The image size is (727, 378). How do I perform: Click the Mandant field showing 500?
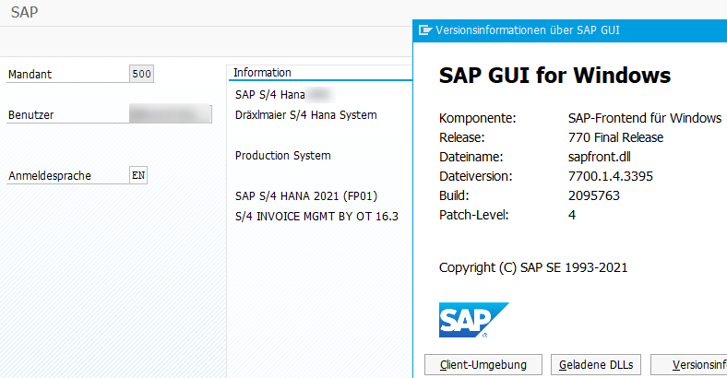(x=142, y=75)
